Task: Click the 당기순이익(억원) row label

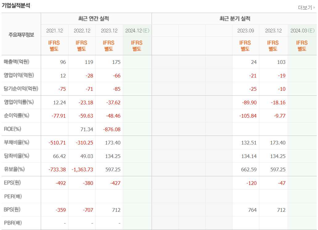Action: 21,89
